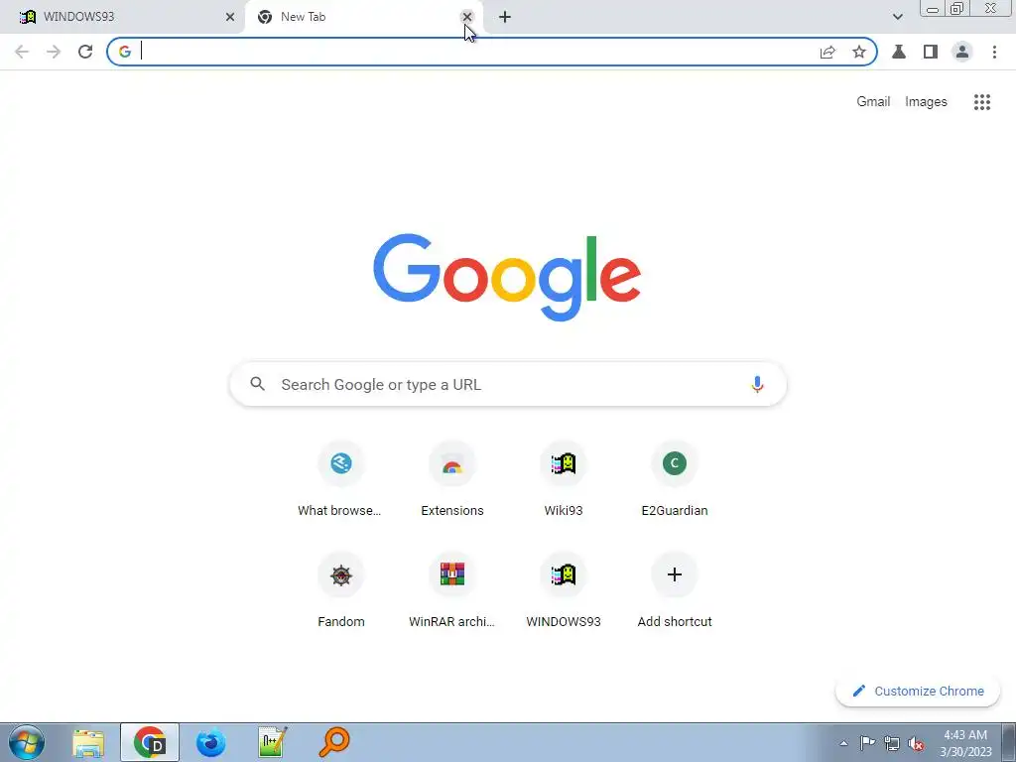Image resolution: width=1016 pixels, height=762 pixels.
Task: Open the Gmail link
Action: [873, 102]
